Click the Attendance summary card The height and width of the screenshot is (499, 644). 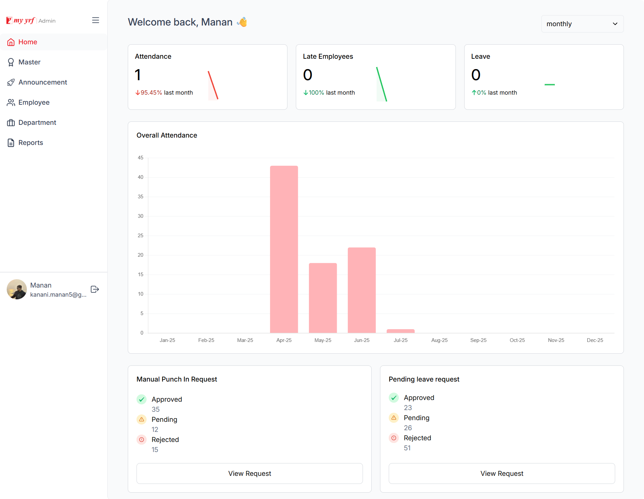[x=207, y=77]
